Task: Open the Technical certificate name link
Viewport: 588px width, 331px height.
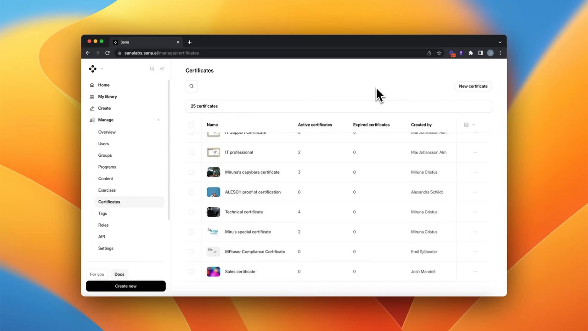Action: click(x=244, y=212)
